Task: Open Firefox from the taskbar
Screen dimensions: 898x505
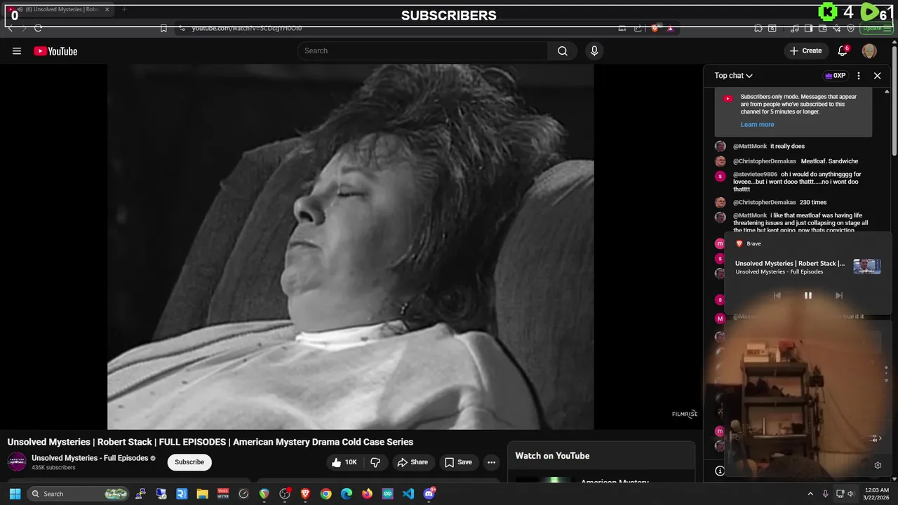Action: [367, 494]
